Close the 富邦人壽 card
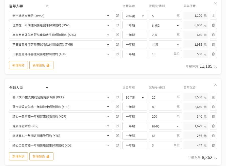 click(215, 3)
